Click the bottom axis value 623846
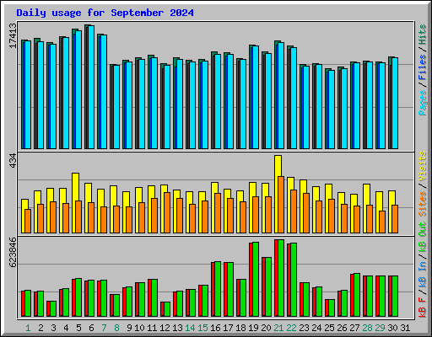Image resolution: width=432 pixels, height=337 pixels. [13, 252]
